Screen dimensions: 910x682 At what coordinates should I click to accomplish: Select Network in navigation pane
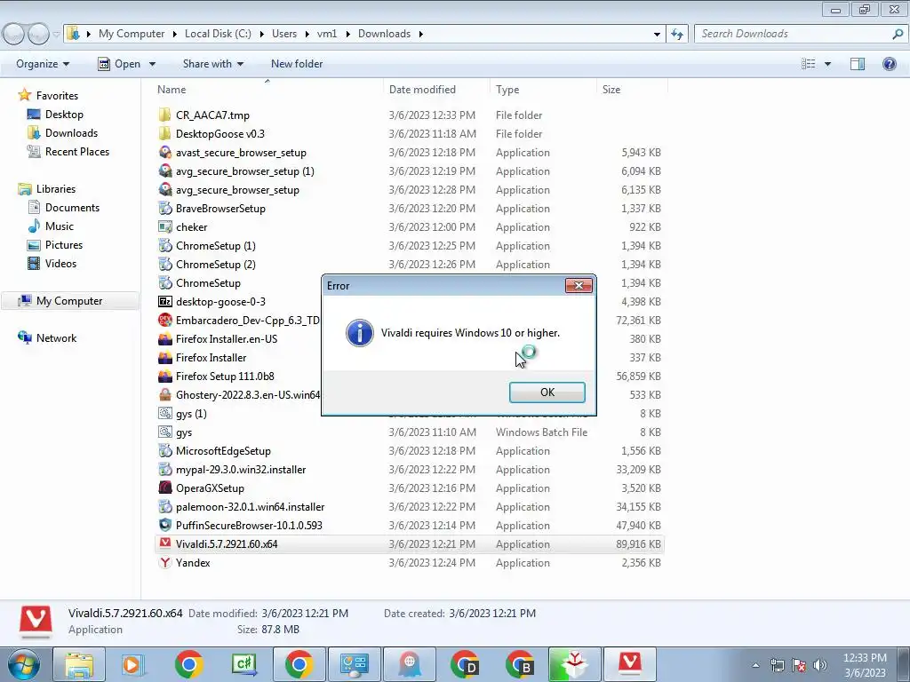click(x=56, y=337)
